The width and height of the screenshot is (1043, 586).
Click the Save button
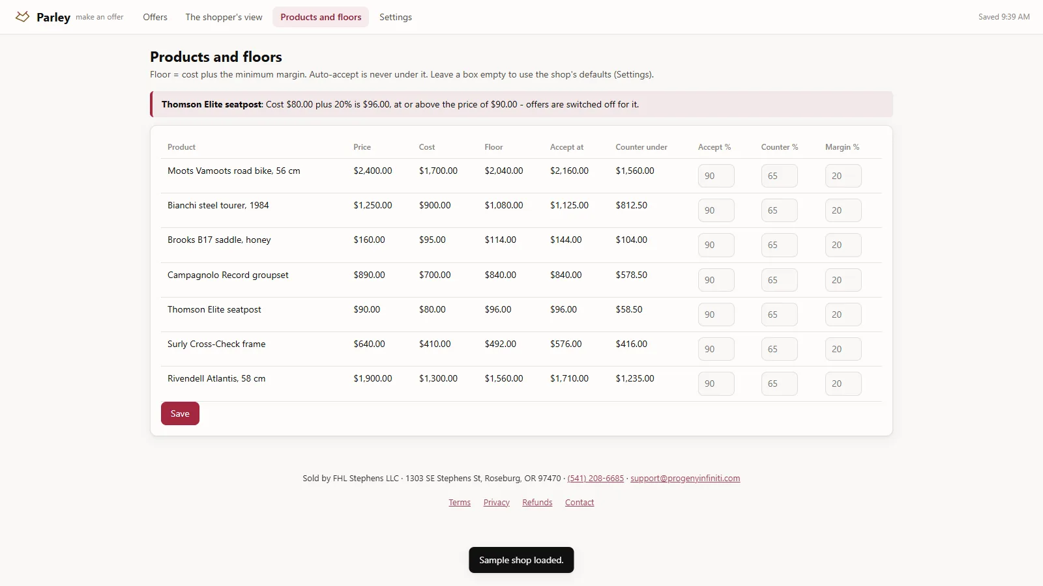pos(180,413)
